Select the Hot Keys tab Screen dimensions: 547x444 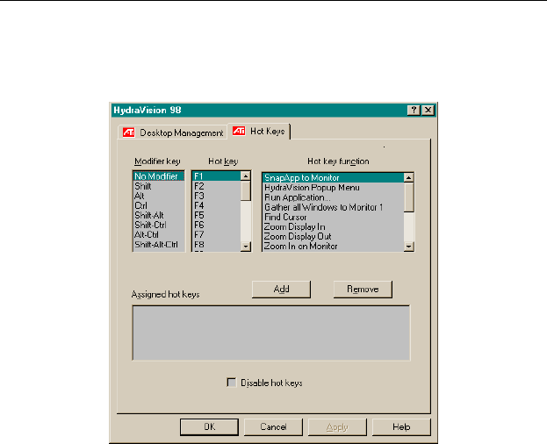(259, 132)
